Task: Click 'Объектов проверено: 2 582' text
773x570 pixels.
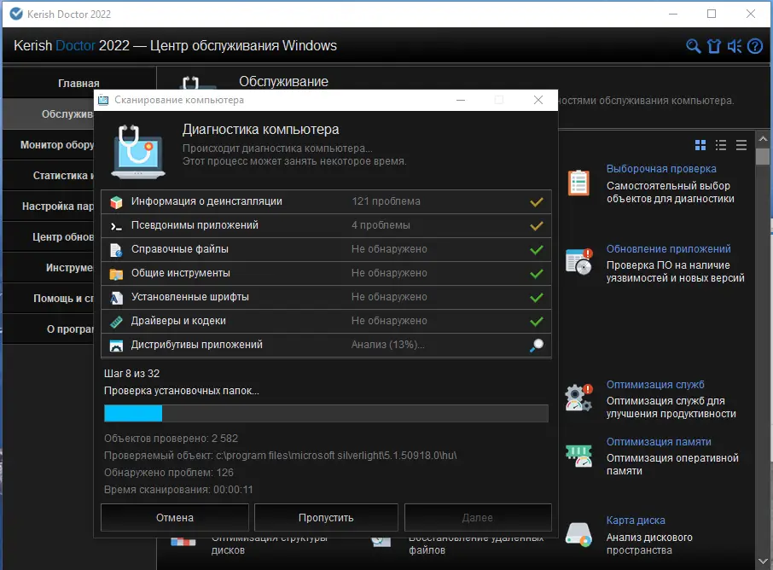Action: coord(171,439)
